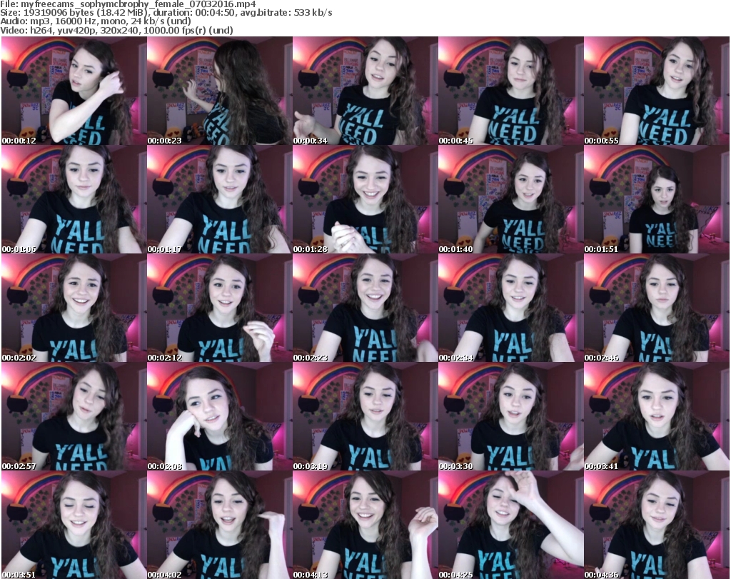Click the thumbnail marked 00:04:36
This screenshot has width=731, height=579.
click(657, 525)
